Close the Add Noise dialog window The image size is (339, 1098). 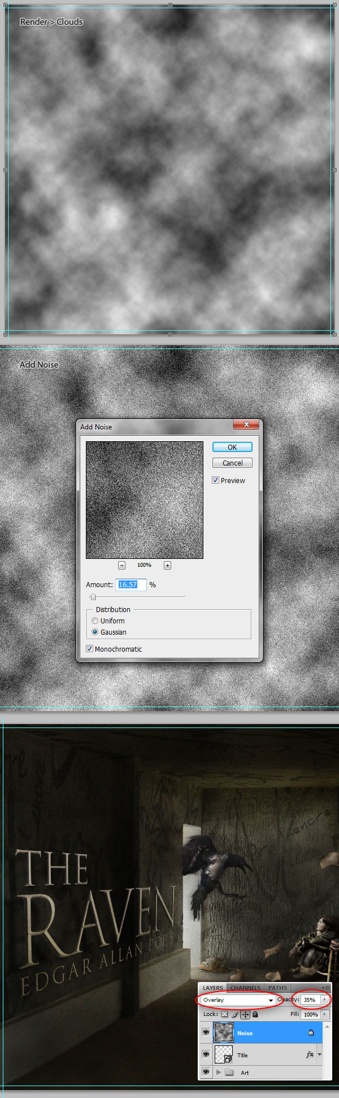[x=246, y=424]
